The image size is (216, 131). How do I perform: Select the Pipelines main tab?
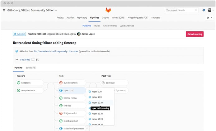[95, 18]
